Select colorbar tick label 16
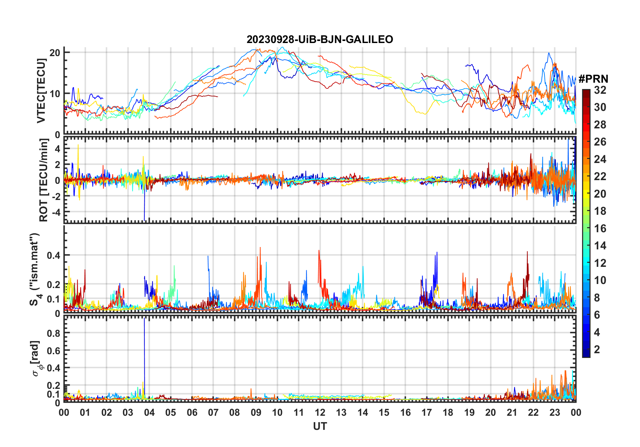640x447 pixels. 600,229
